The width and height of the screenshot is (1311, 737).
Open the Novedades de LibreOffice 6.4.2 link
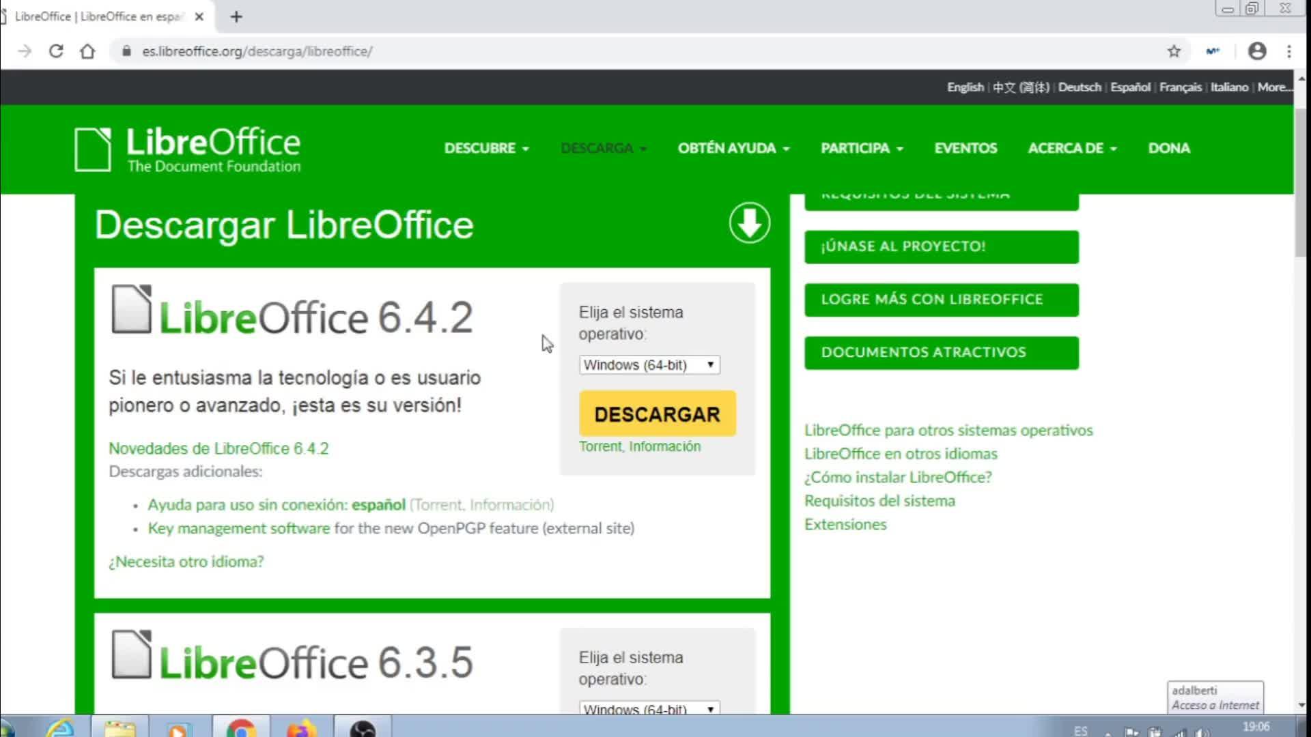pyautogui.click(x=218, y=448)
